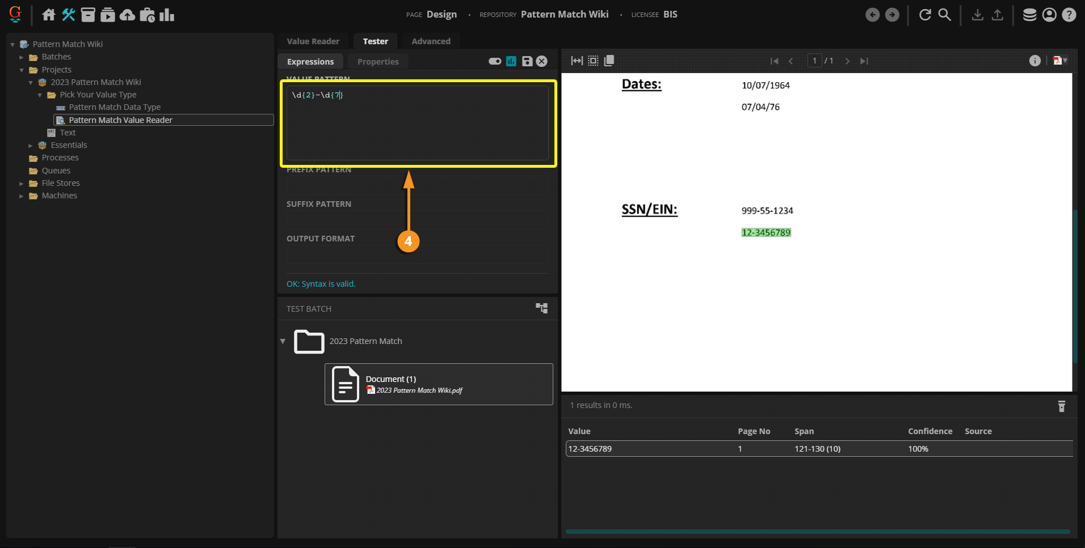
Task: Switch to the Advanced tab
Action: point(431,41)
